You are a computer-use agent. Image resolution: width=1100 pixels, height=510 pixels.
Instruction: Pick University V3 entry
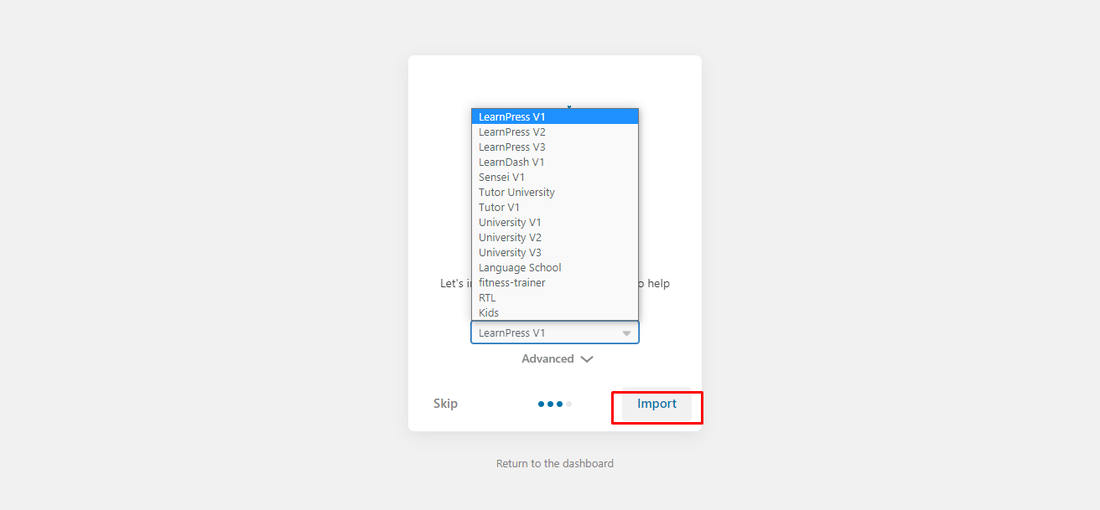pyautogui.click(x=554, y=253)
